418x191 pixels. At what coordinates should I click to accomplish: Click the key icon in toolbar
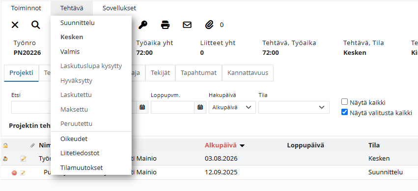coord(143,25)
